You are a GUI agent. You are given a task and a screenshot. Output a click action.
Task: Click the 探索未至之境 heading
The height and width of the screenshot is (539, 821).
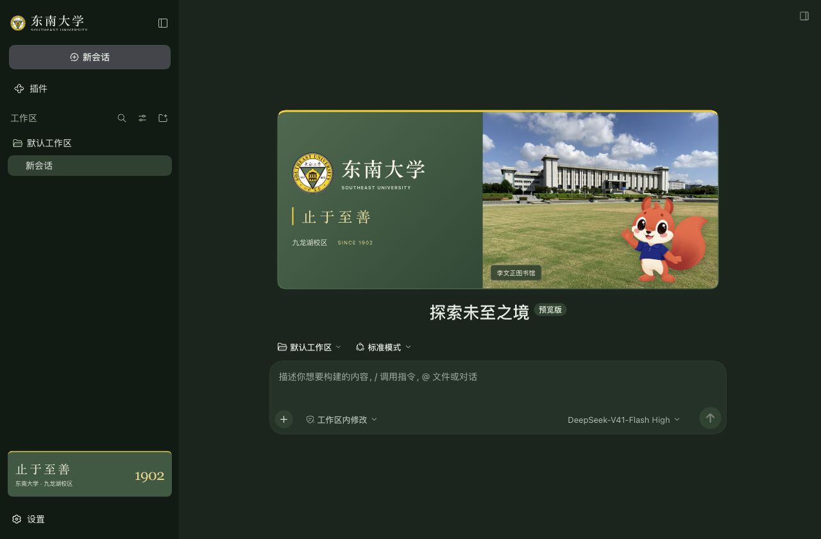[x=479, y=312]
